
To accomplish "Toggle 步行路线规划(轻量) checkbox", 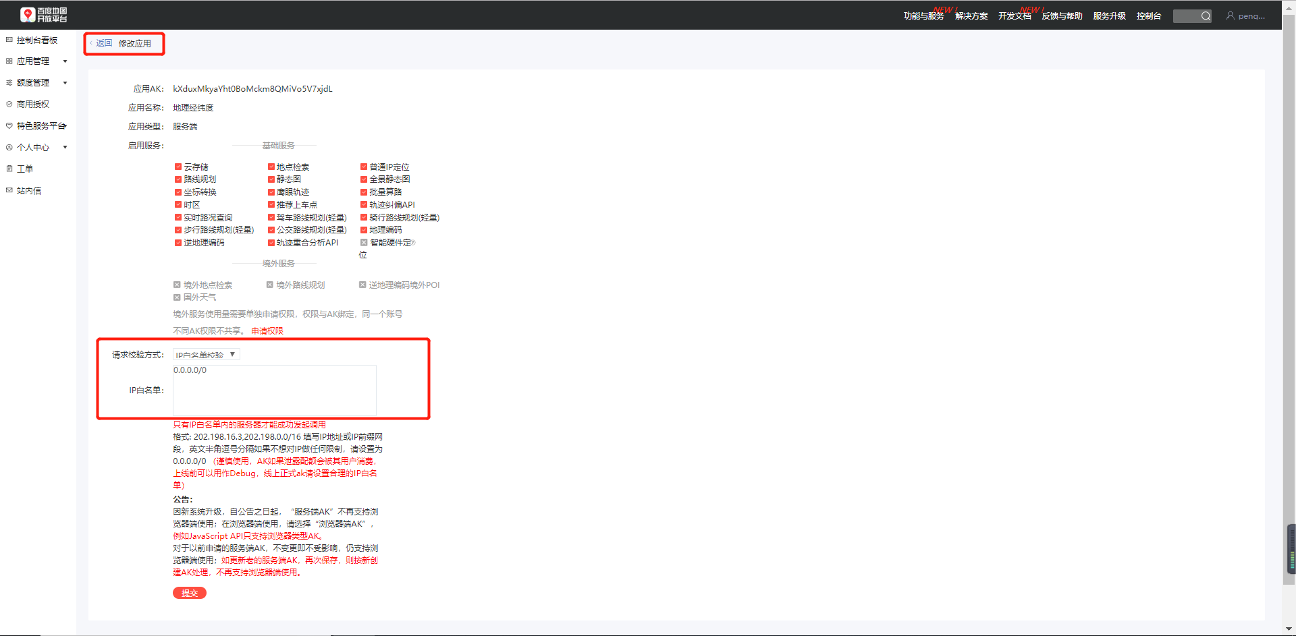I will 178,230.
